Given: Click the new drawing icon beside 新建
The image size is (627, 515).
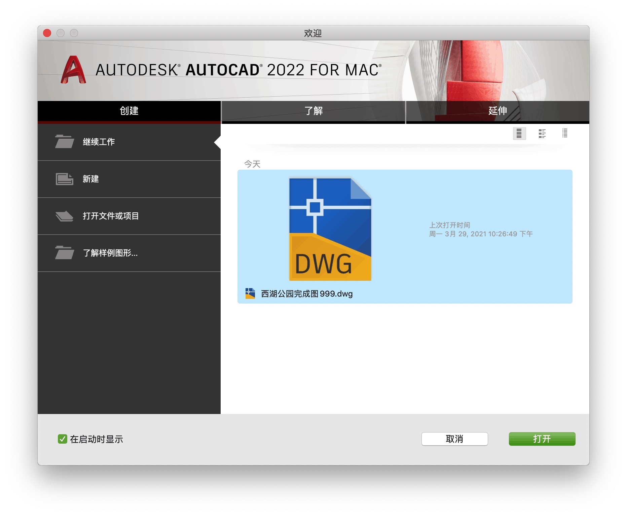Looking at the screenshot, I should (x=64, y=179).
